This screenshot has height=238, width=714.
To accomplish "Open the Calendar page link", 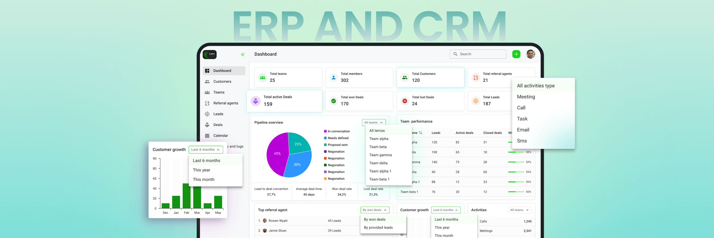I will coord(221,136).
